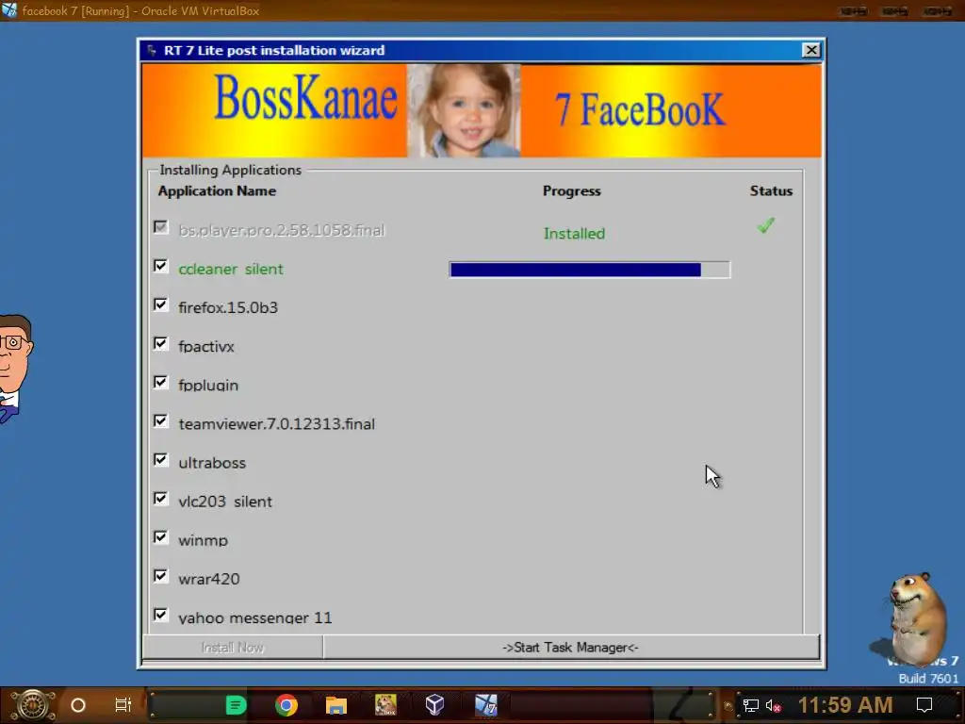
Task: Click the muted volume tray icon
Action: (x=774, y=706)
